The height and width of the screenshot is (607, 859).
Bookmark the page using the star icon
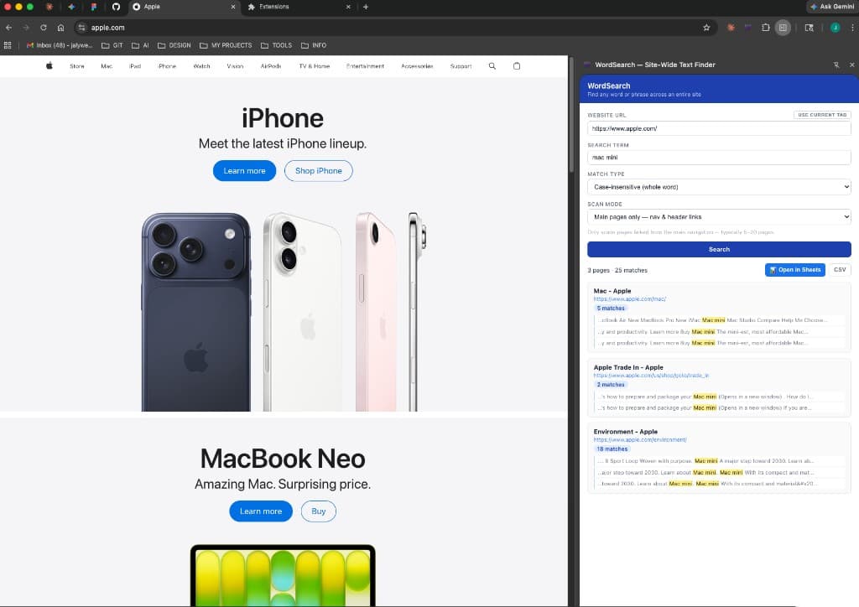coord(707,27)
